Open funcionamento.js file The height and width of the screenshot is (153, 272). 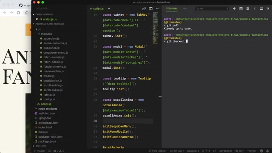[x=55, y=67]
